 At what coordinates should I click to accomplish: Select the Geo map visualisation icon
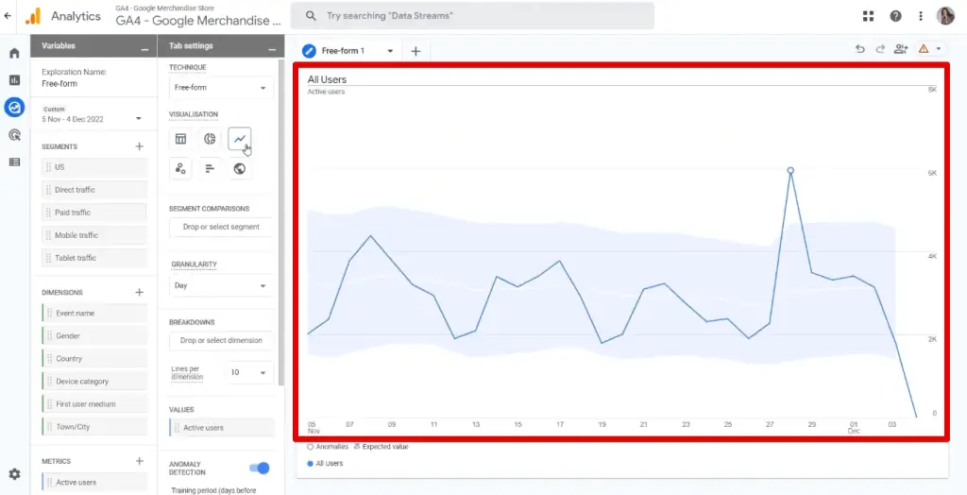coord(239,168)
